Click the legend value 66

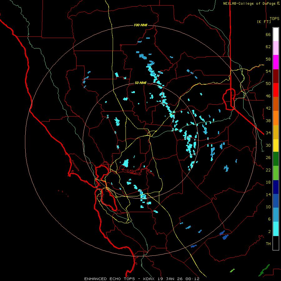pos(268,34)
